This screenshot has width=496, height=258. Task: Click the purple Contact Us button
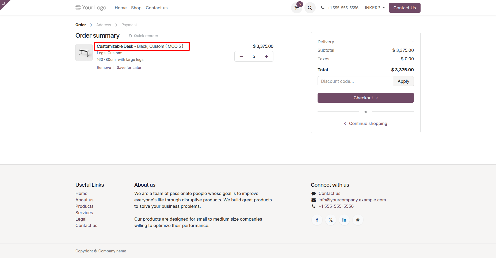pyautogui.click(x=405, y=8)
